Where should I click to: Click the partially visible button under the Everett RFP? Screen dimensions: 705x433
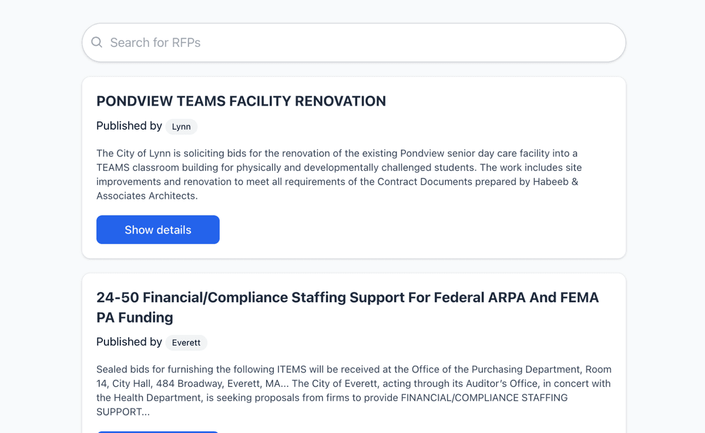point(157,431)
